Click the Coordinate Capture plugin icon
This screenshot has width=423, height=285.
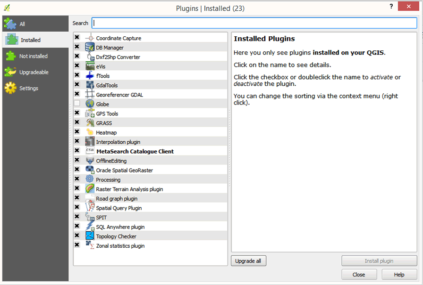coord(90,38)
